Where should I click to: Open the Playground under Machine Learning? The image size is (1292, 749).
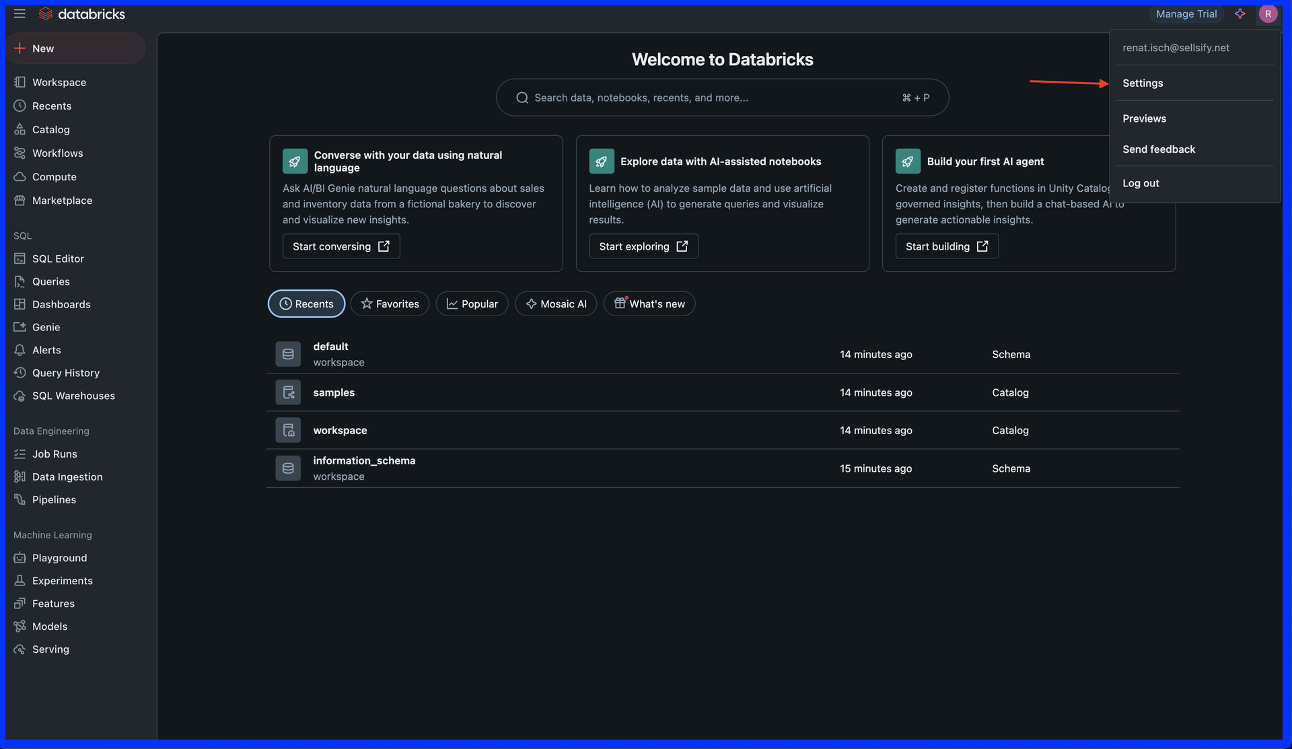[59, 558]
